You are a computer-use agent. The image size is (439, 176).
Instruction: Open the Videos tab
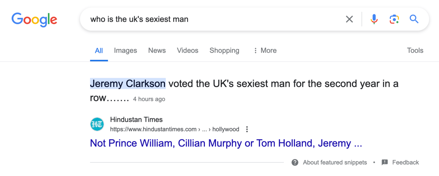[188, 50]
